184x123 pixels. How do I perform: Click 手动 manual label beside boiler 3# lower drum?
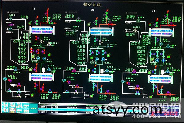(171, 74)
